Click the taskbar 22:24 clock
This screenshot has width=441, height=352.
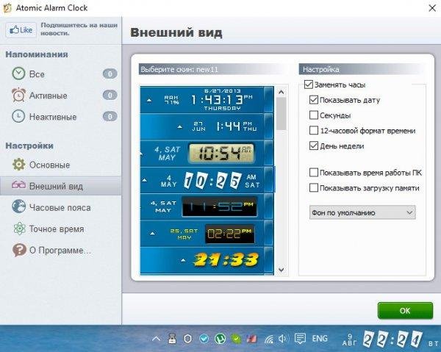pos(392,340)
